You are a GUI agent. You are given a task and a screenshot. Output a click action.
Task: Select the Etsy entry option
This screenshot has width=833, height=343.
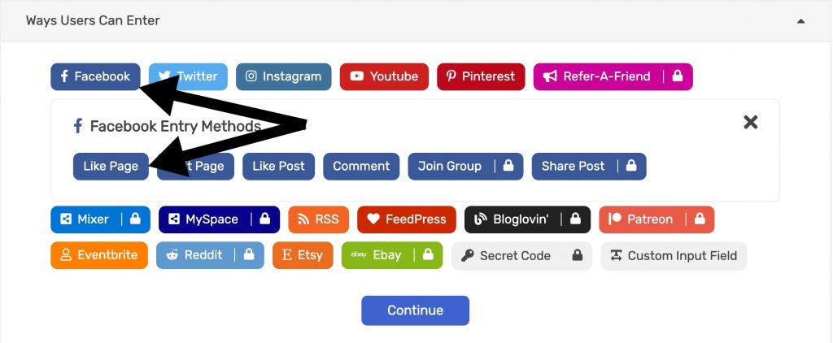(303, 255)
